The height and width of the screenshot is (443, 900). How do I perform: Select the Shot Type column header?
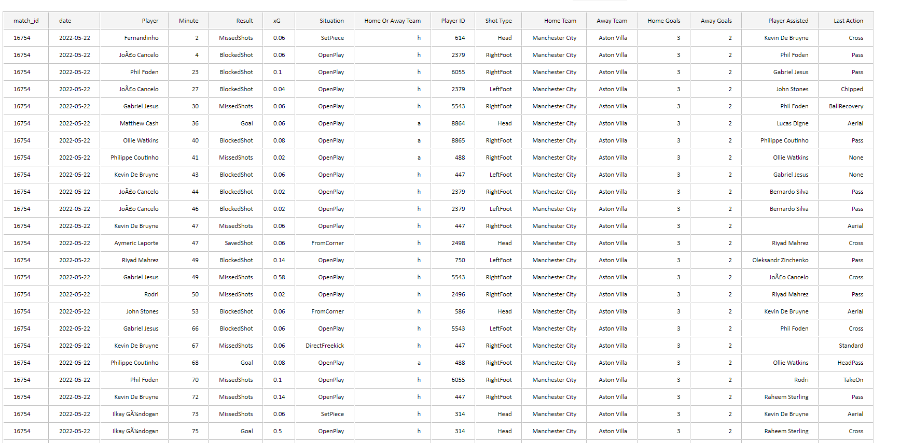(498, 21)
